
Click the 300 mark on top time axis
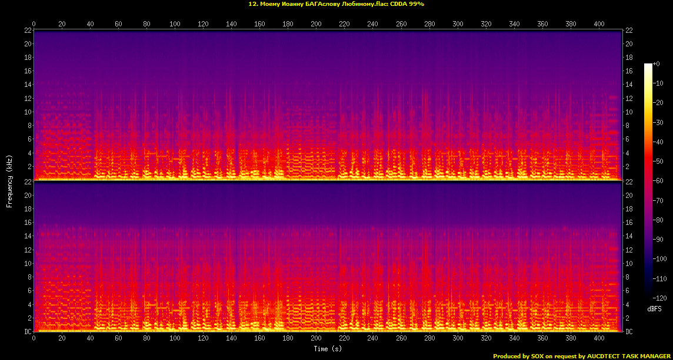point(458,24)
